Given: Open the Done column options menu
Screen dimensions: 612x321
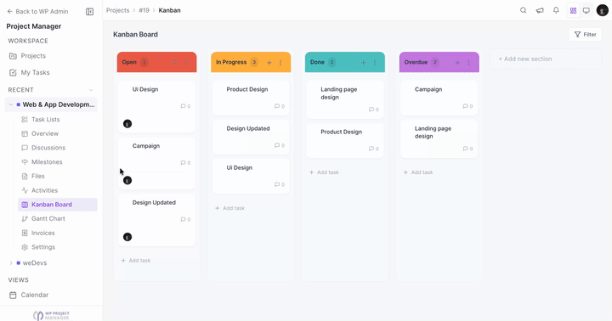Looking at the screenshot, I should click(x=375, y=62).
